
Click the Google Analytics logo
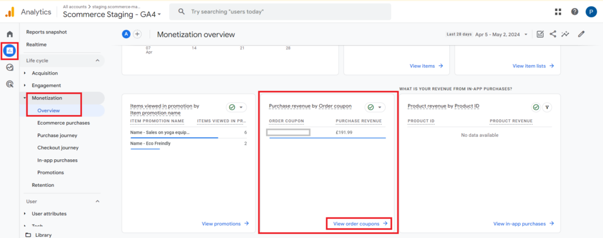pyautogui.click(x=9, y=12)
